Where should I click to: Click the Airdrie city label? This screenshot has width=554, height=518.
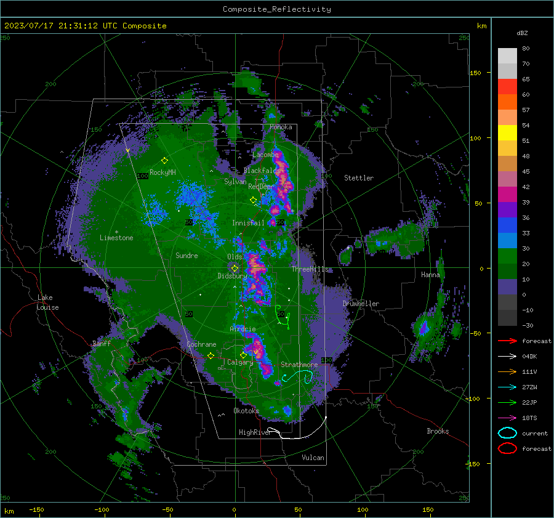click(243, 329)
